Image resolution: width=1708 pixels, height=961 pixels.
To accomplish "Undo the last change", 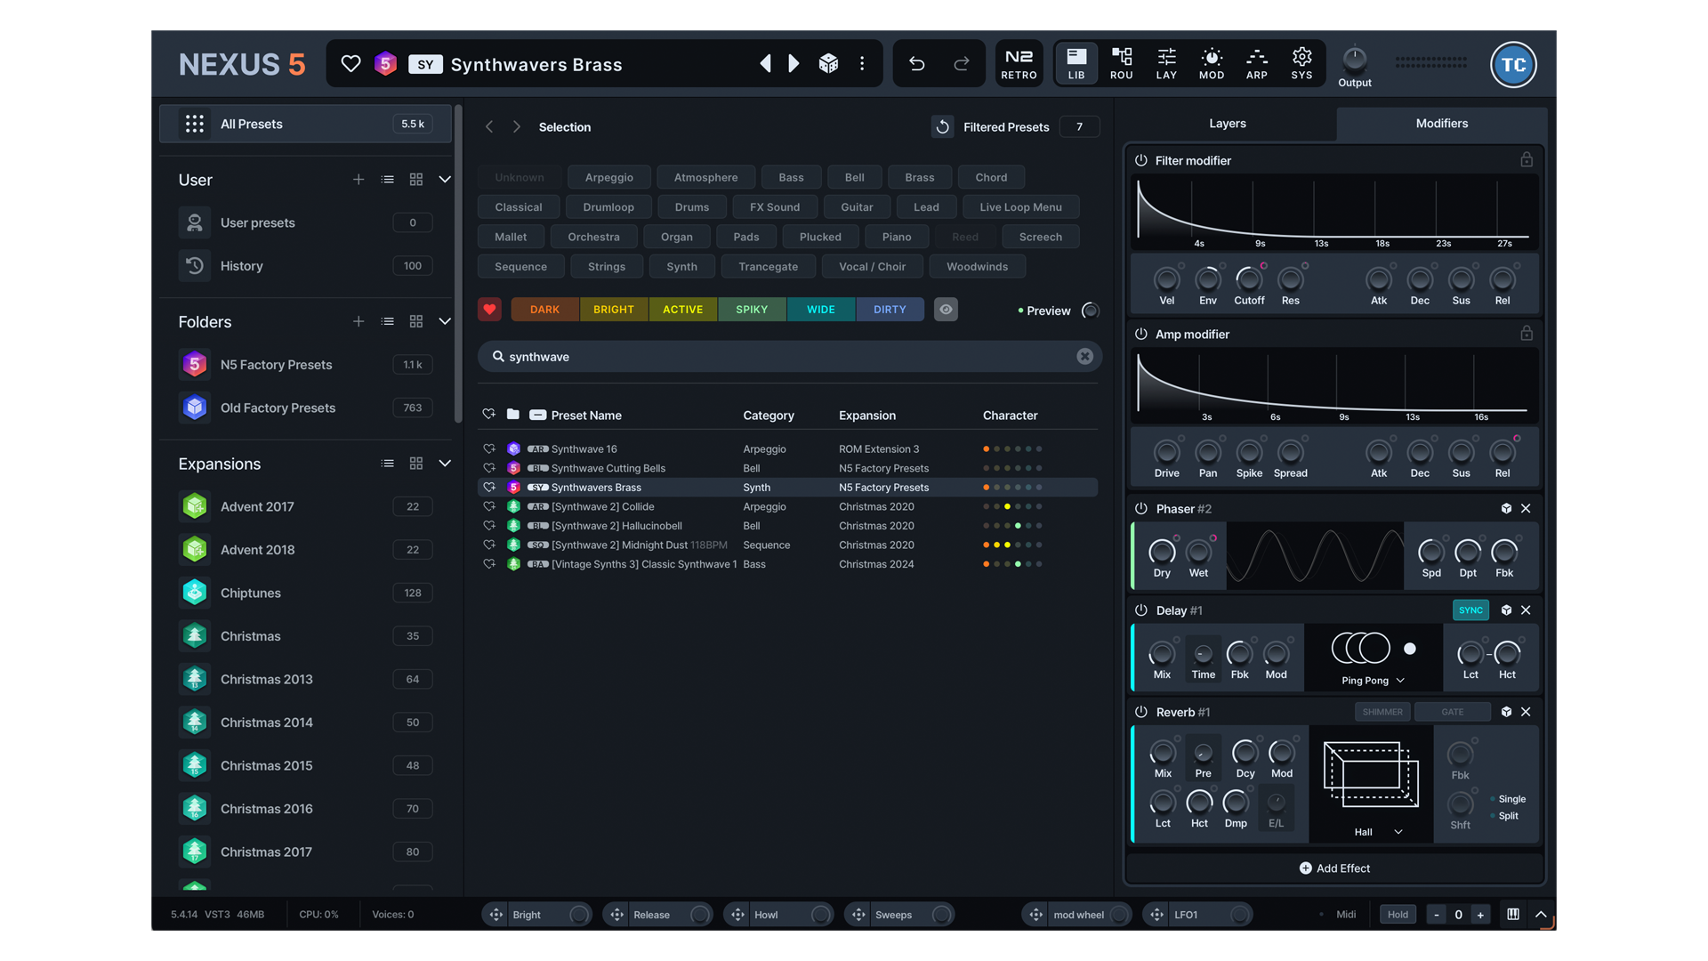I will 916,63.
